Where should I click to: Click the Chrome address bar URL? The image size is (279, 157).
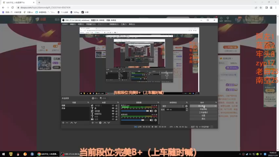[45, 7]
